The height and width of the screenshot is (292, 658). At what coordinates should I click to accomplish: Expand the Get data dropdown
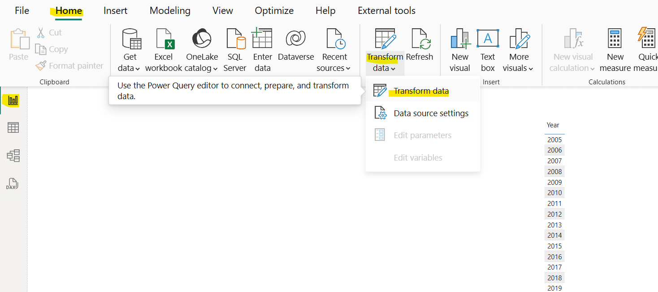pyautogui.click(x=129, y=68)
